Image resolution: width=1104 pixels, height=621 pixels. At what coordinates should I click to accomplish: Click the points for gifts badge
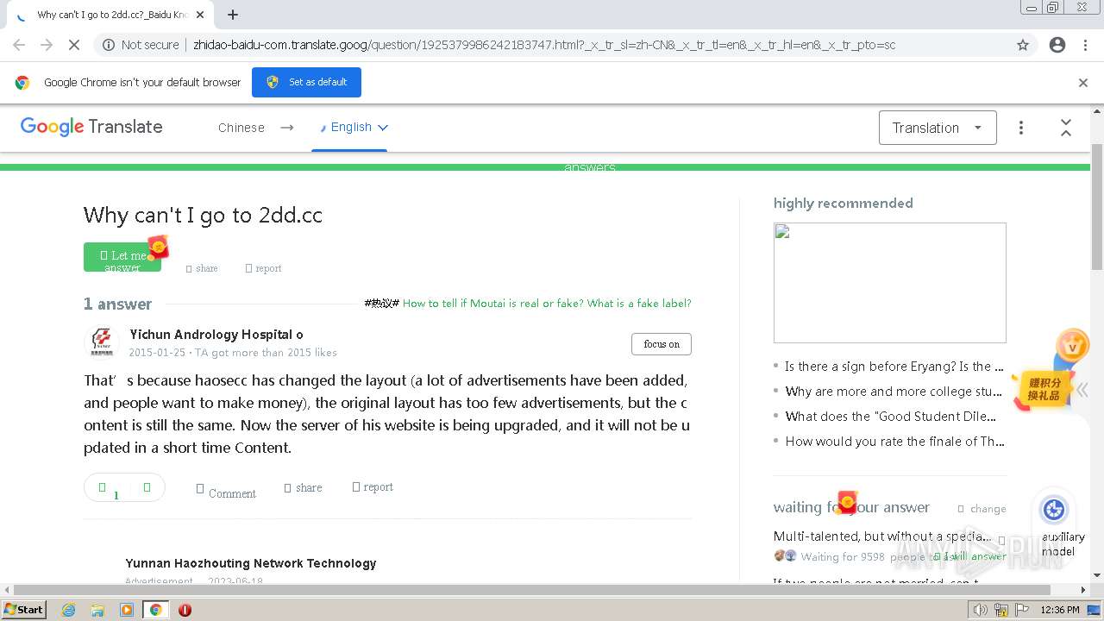tap(1044, 389)
